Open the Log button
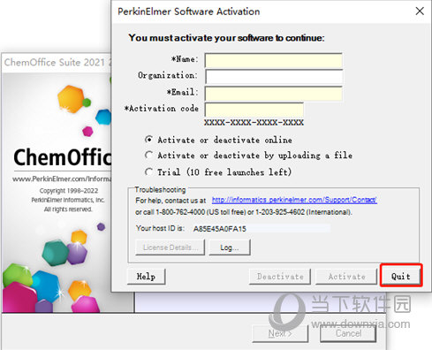 [x=230, y=247]
